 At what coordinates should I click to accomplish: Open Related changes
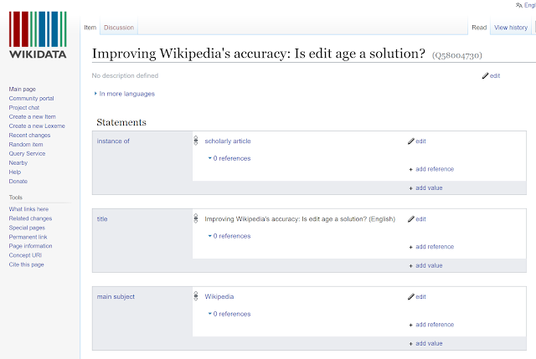pos(30,218)
